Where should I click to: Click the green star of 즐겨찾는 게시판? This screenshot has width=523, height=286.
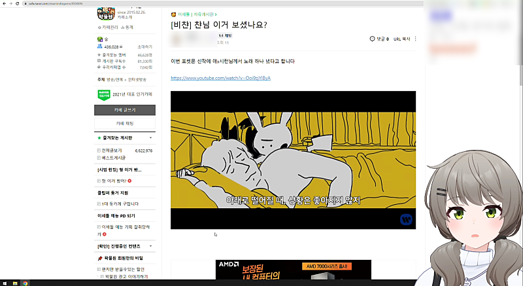(99, 138)
